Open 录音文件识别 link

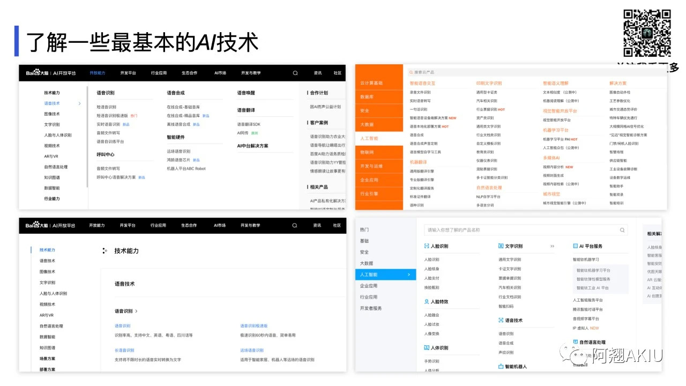click(420, 92)
